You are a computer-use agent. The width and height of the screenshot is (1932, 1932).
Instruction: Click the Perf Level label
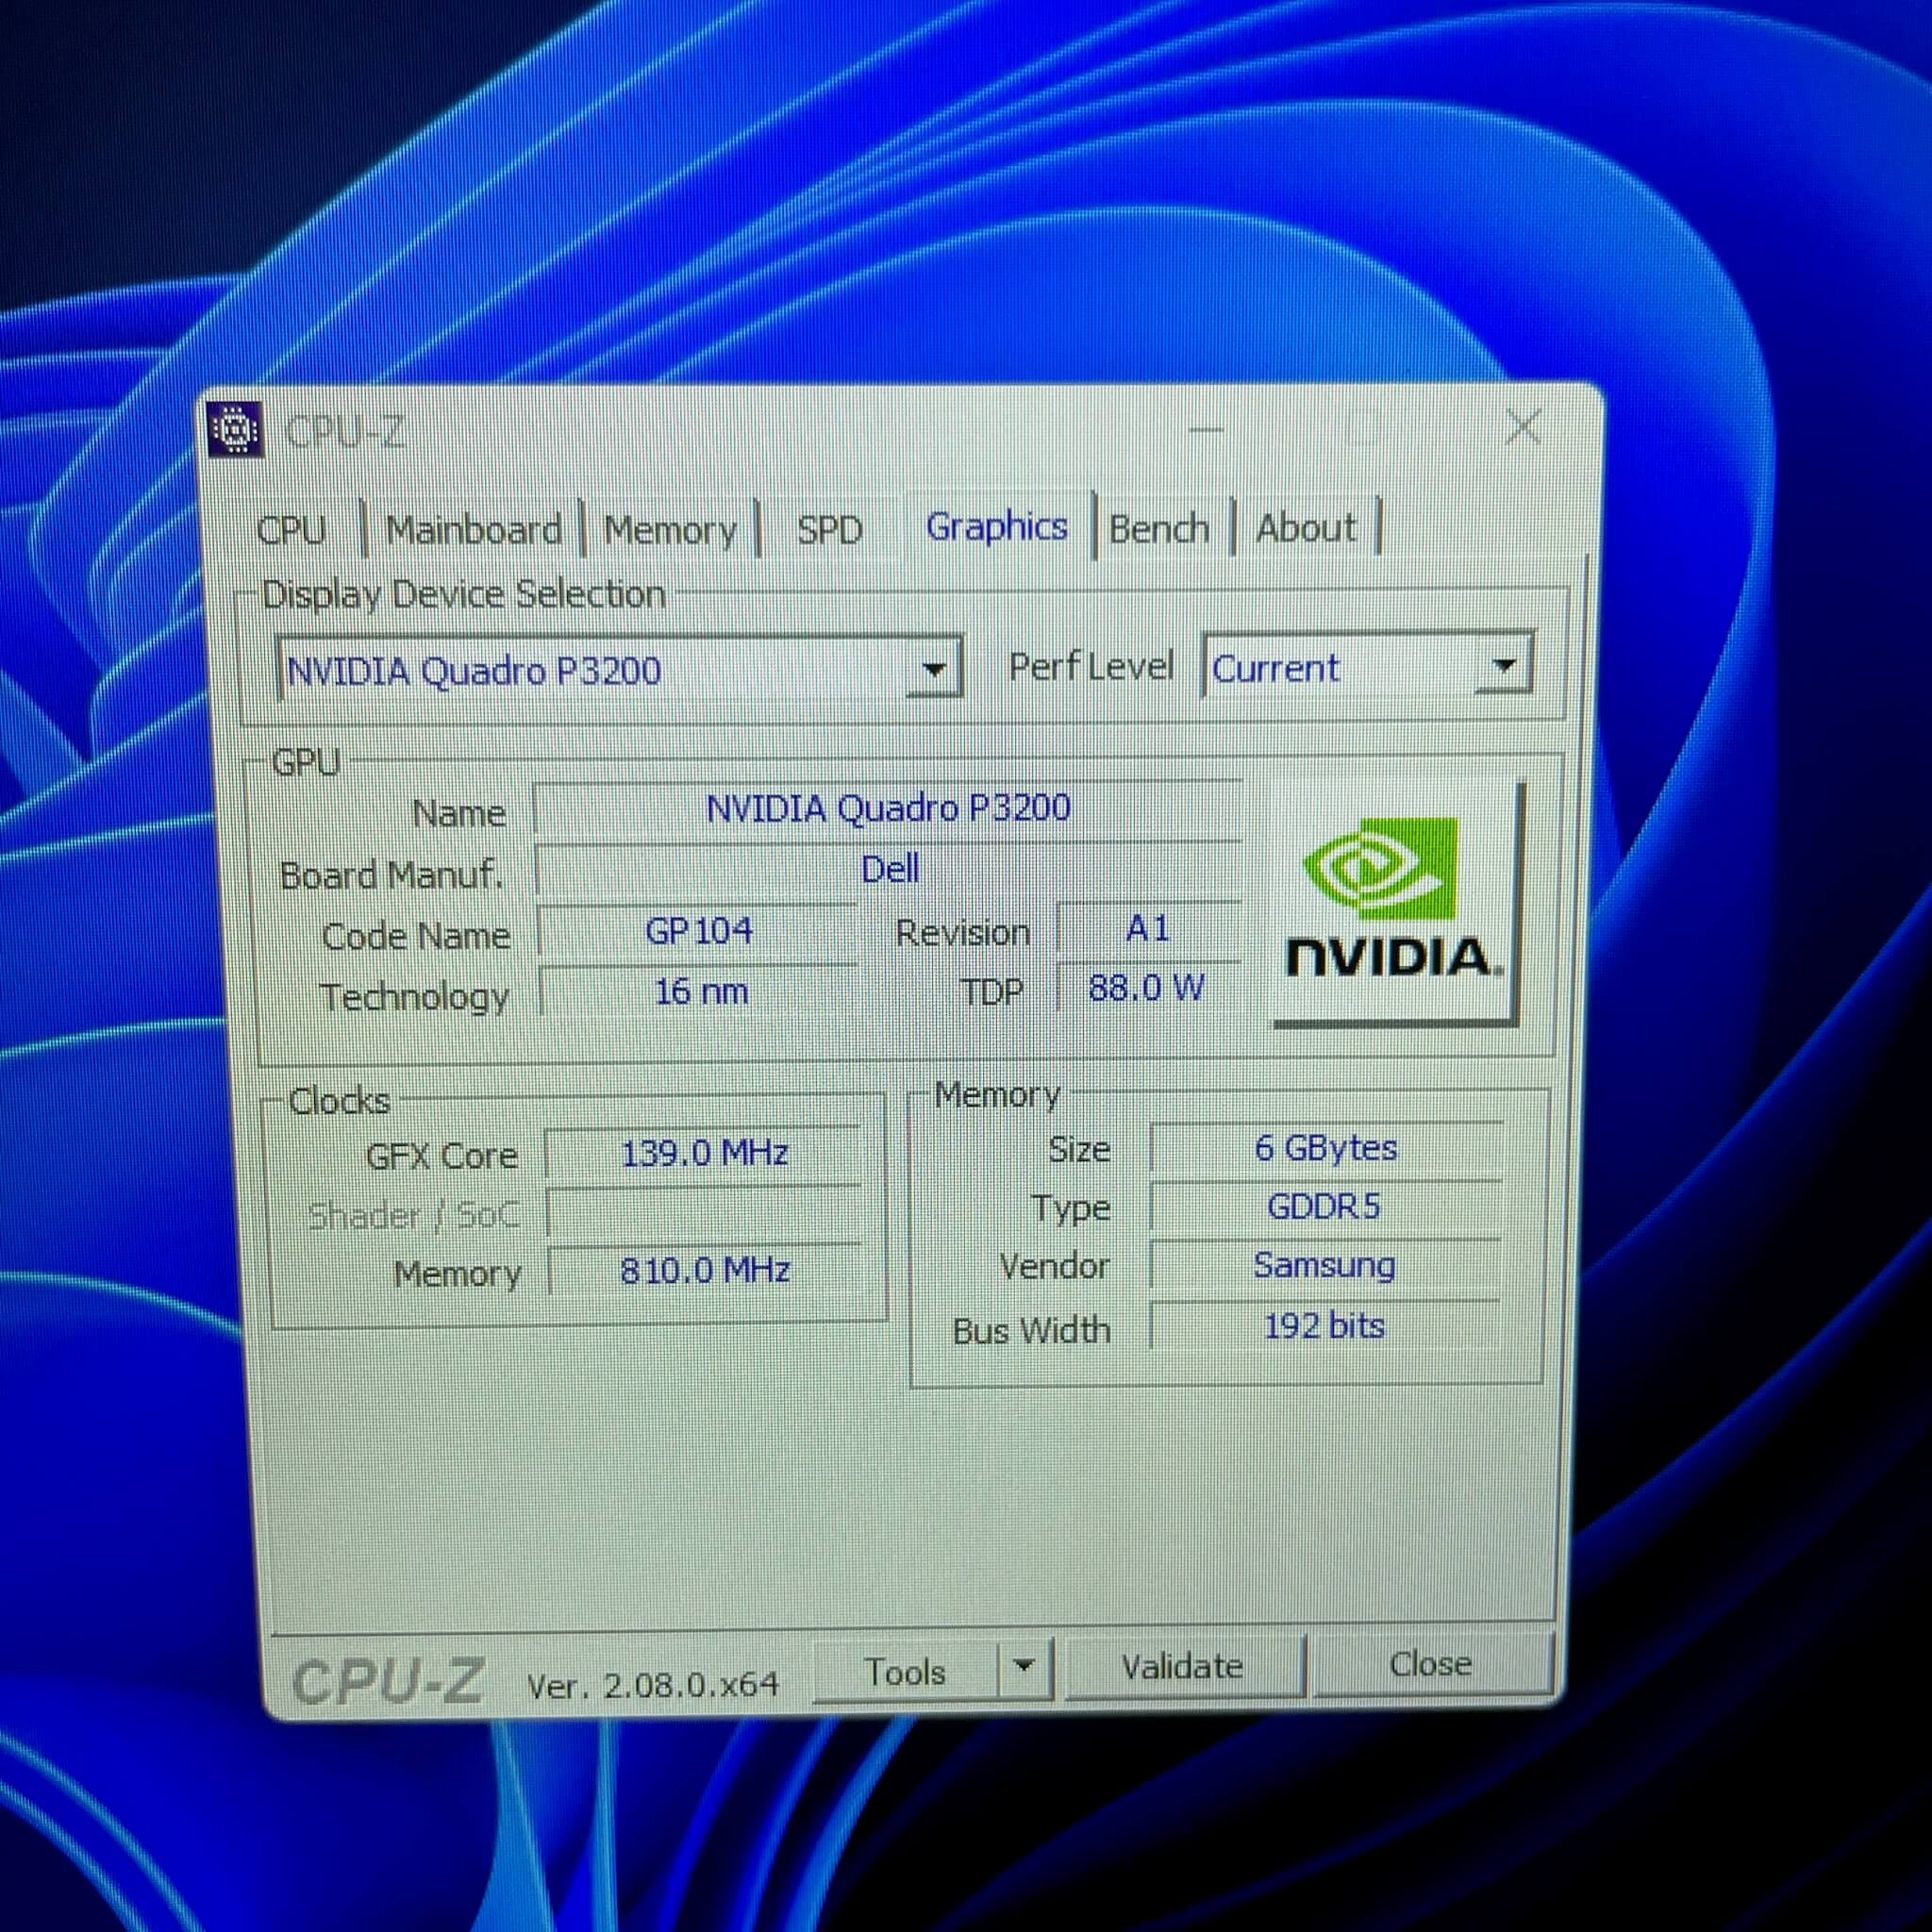point(1090,666)
